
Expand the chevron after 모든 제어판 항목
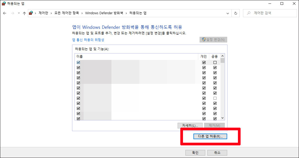[82, 13]
